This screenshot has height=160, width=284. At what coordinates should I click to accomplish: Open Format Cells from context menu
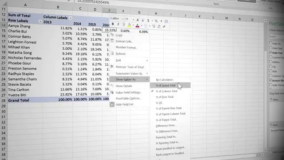(x=129, y=41)
